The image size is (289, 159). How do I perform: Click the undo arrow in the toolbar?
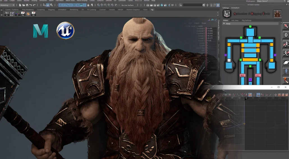pyautogui.click(x=30, y=5)
